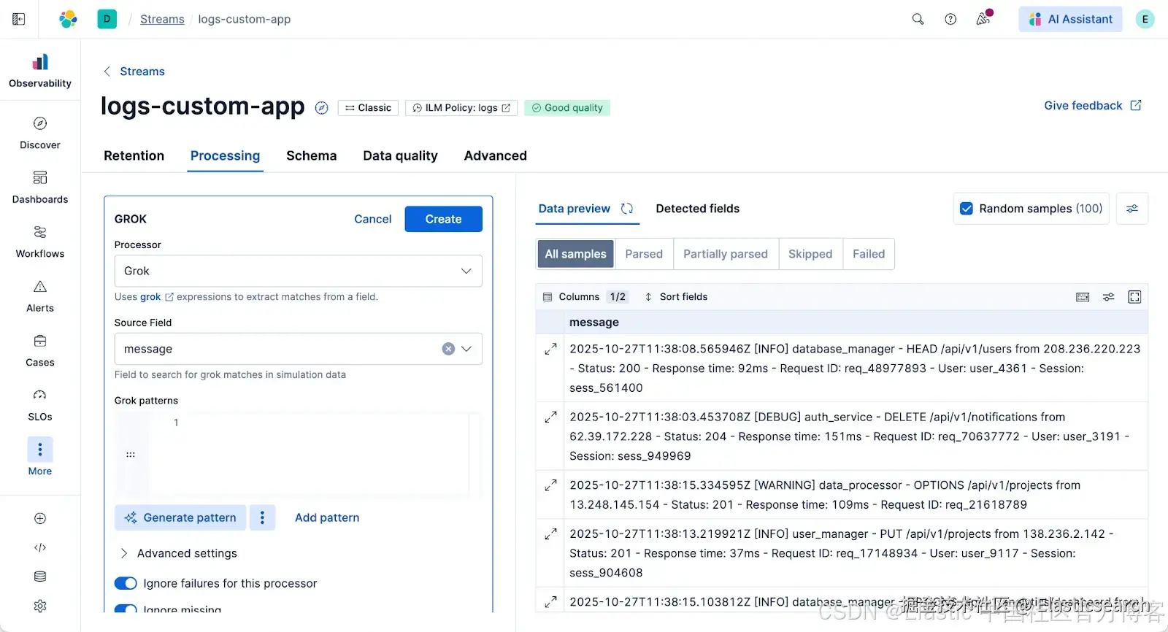The height and width of the screenshot is (632, 1168).
Task: Uncheck the Random samples checkbox
Action: [967, 209]
